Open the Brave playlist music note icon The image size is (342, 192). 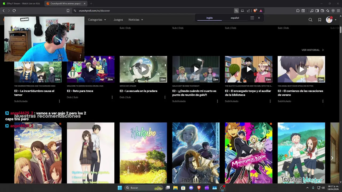coord(312,11)
